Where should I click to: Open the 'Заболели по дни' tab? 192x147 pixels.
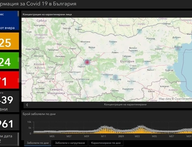38,143
